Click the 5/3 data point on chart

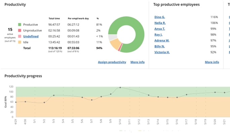point(54,95)
